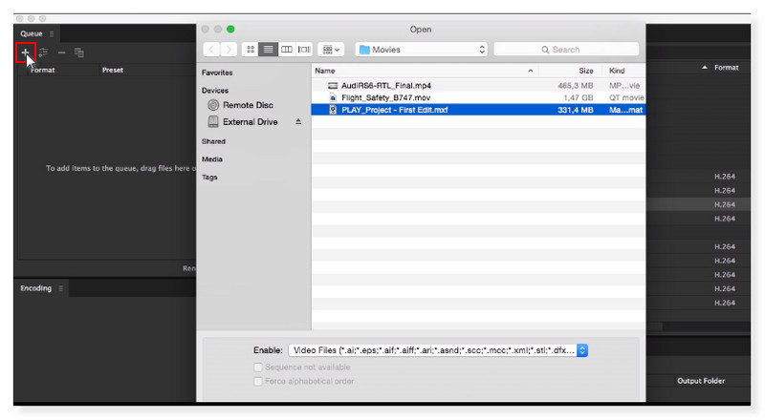The image size is (765, 420).
Task: Click the Add Source plus icon in Queue
Action: 26,52
